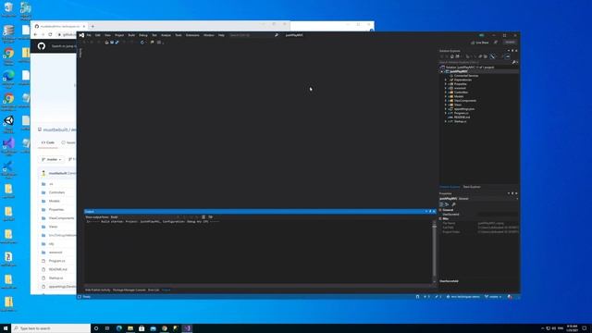Click the Save icon in Visual Studio toolbar
This screenshot has height=333, width=592.
pyautogui.click(x=112, y=43)
